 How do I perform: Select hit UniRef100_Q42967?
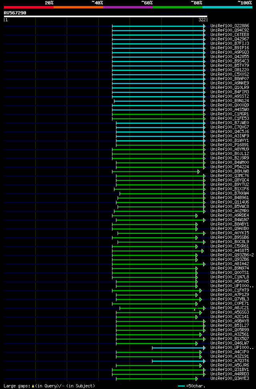[x=230, y=39]
